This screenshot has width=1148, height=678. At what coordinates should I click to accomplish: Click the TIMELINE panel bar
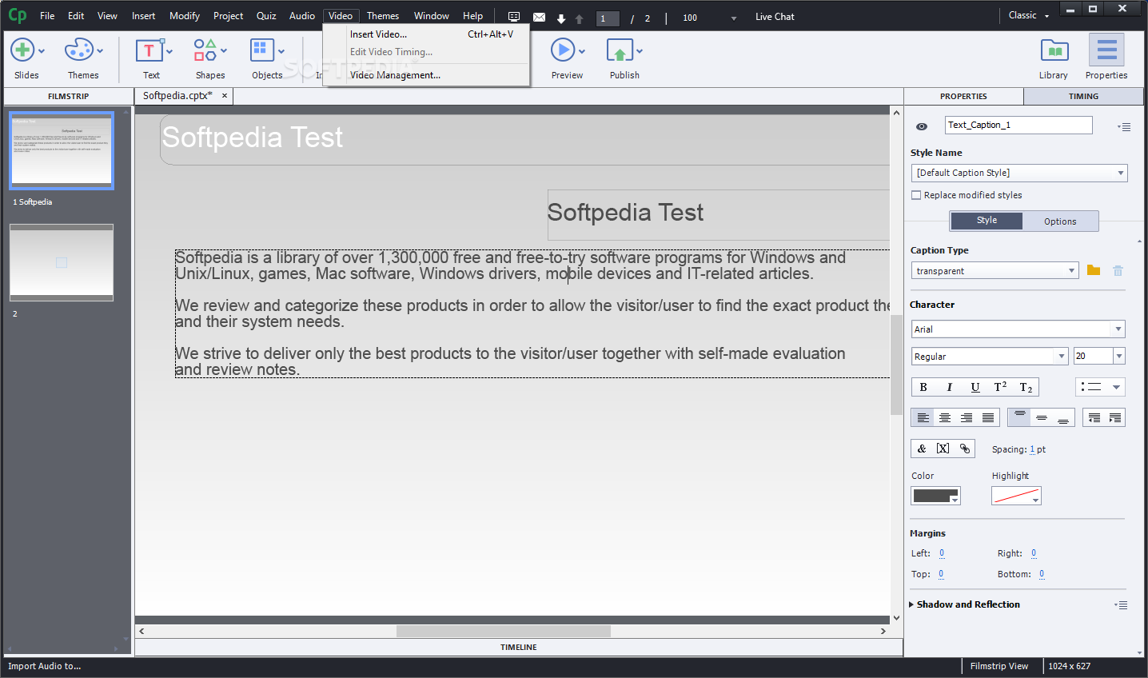[x=519, y=647]
